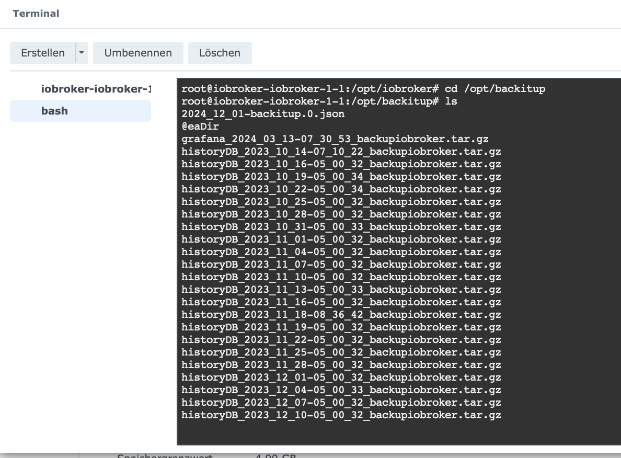Click historyDB_2023_11_13-05_00_33 backup file
621x458 pixels.
pos(341,290)
